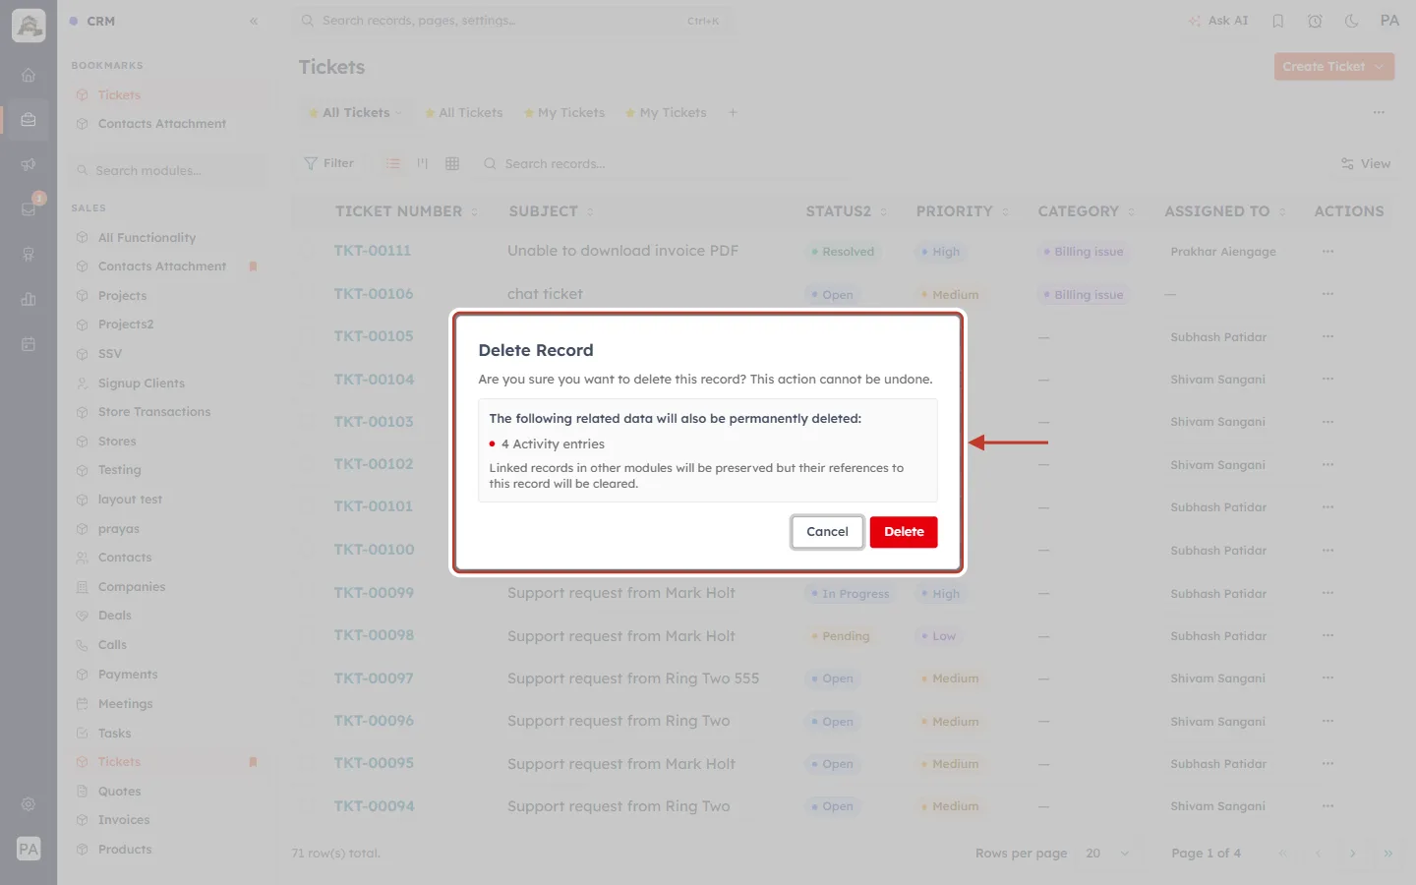Screen dimensions: 1416x885
Task: Toggle dark mode moon icon
Action: point(1351,21)
